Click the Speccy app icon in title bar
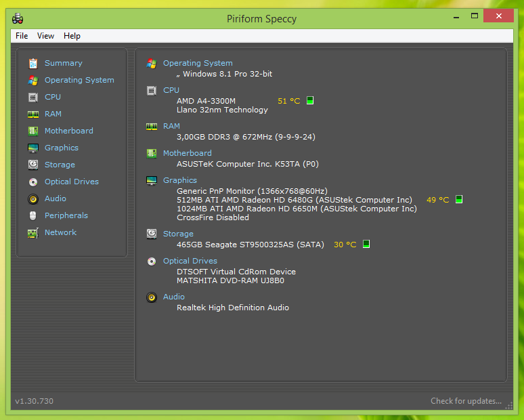This screenshot has width=524, height=420. click(18, 18)
